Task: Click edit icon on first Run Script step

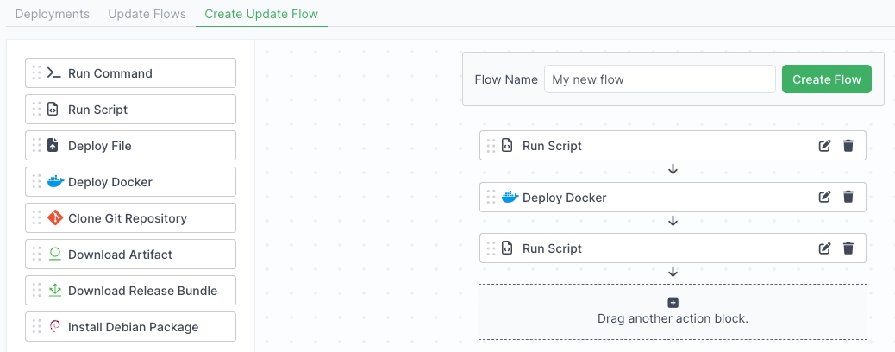Action: 824,146
